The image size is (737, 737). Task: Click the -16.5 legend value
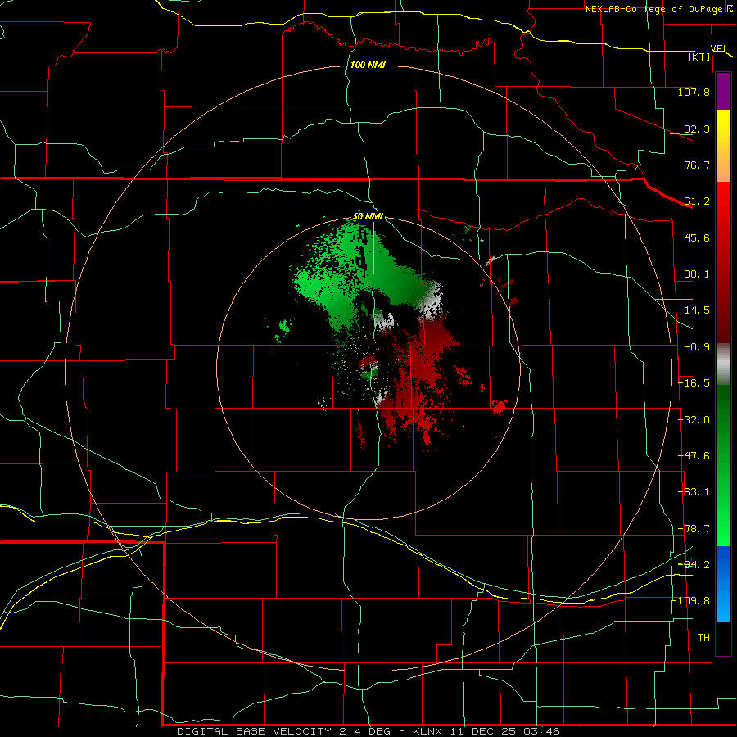pos(694,383)
